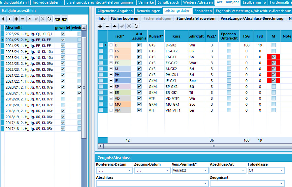The width and height of the screenshot is (292, 187).
Task: Reload Leistungsdaten with the refresh icon
Action: pos(136,26)
